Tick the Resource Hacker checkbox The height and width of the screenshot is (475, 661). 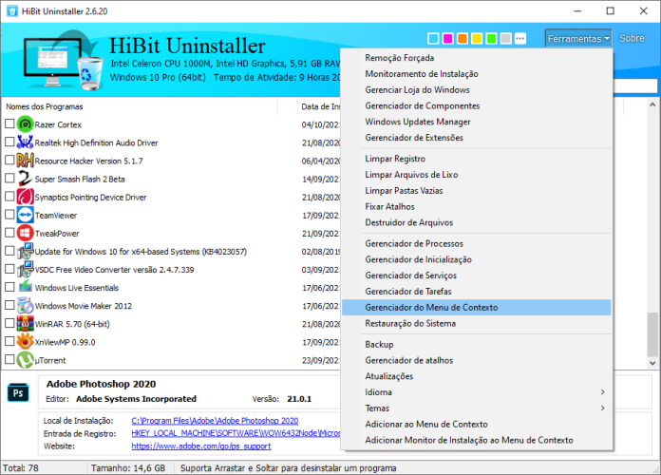point(9,160)
